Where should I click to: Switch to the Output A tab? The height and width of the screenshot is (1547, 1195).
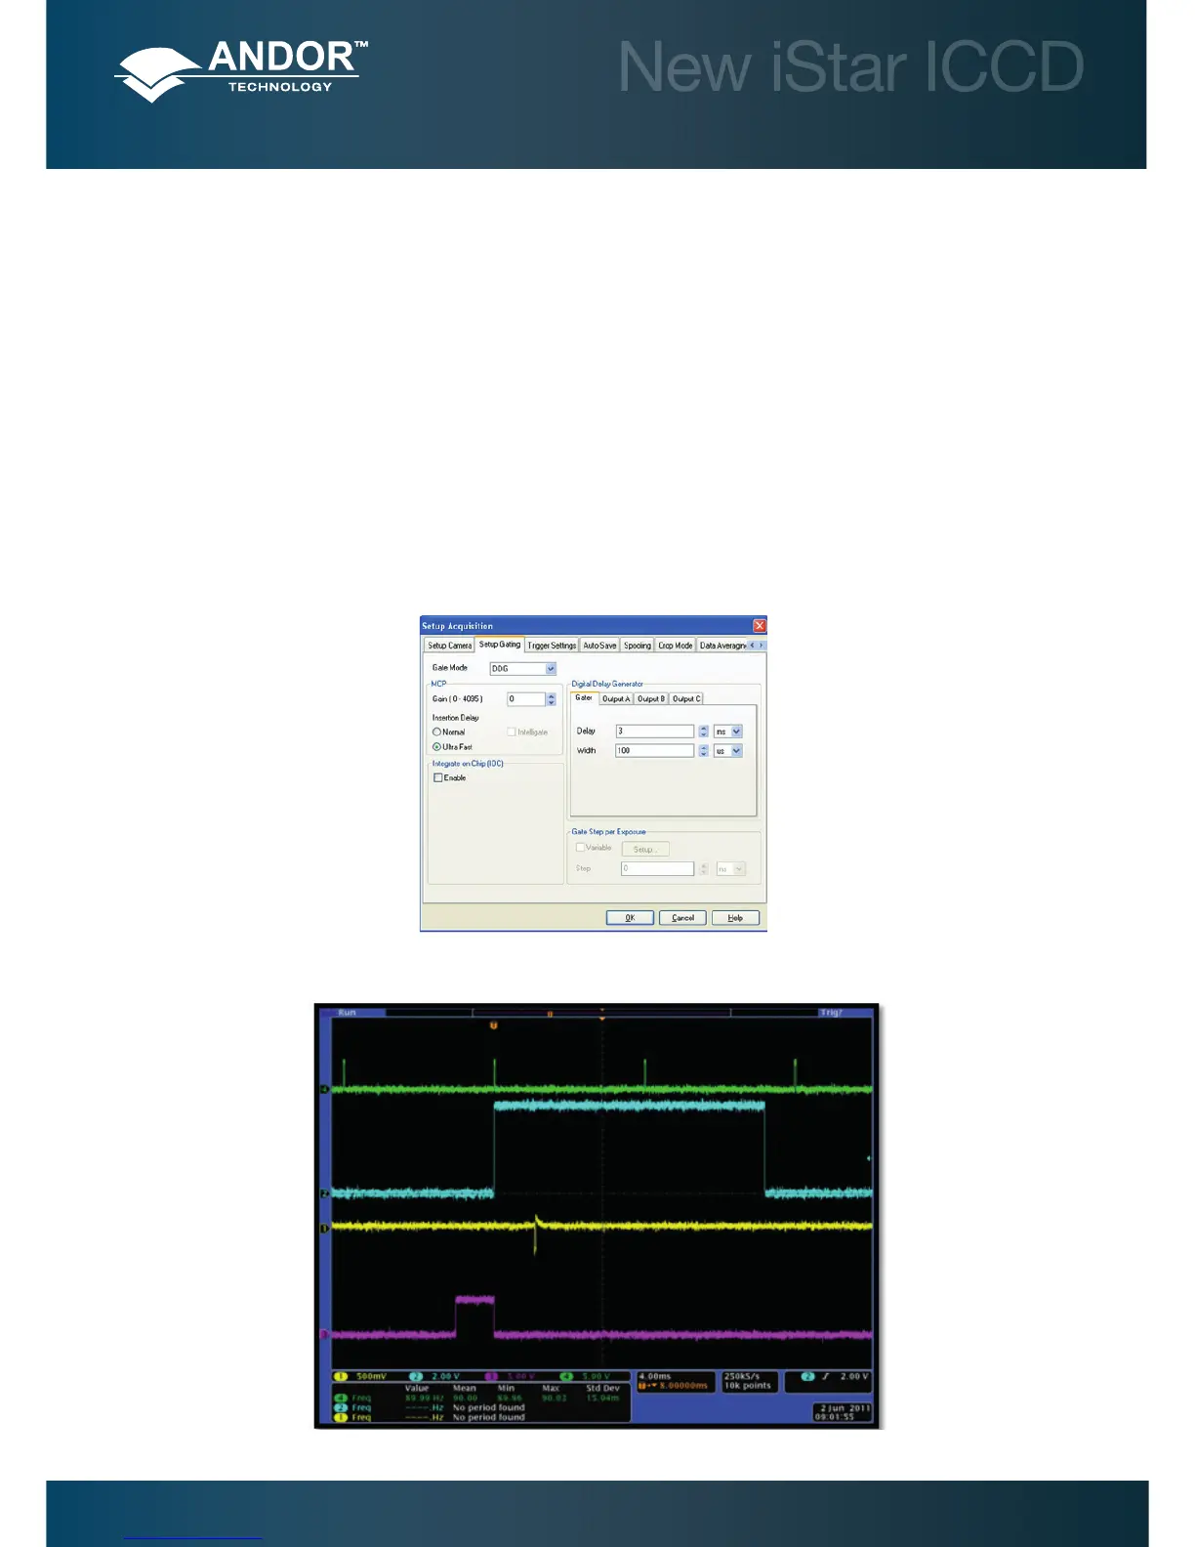click(616, 699)
